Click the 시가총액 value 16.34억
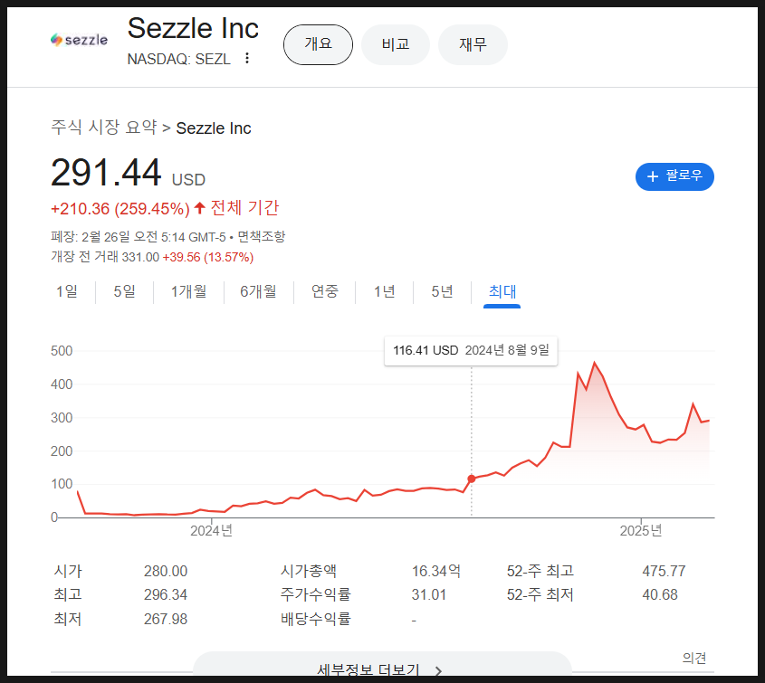Image resolution: width=765 pixels, height=683 pixels. point(436,571)
